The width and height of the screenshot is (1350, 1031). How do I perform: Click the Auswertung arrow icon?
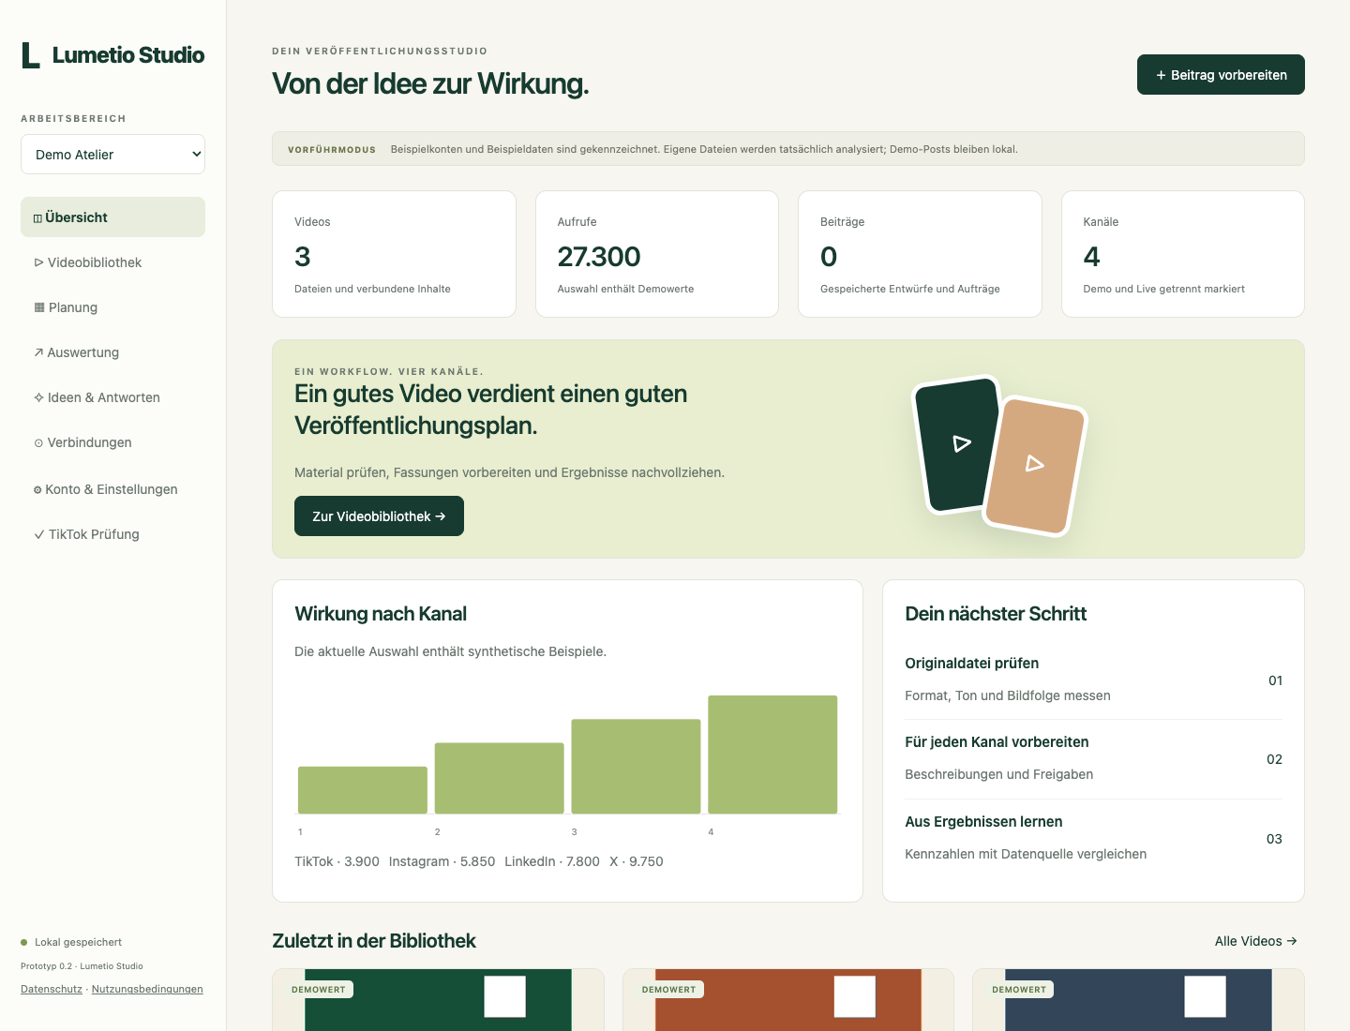(x=38, y=352)
